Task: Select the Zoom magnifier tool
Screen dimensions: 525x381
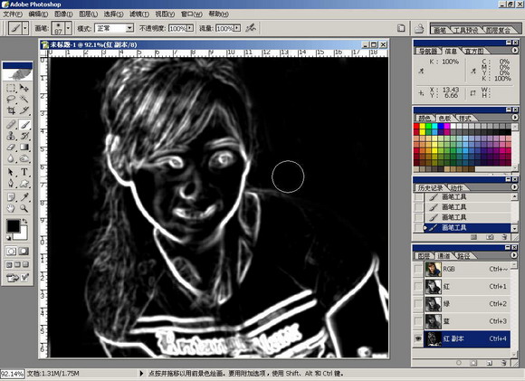Action: (x=24, y=208)
